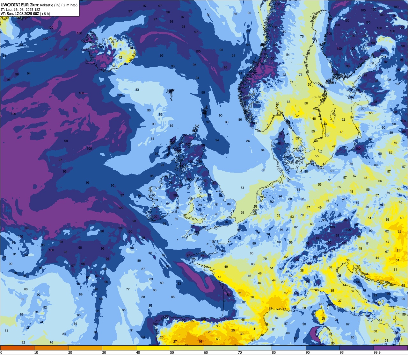Click the medium blue 90–95 legend swatch

coord(323,348)
